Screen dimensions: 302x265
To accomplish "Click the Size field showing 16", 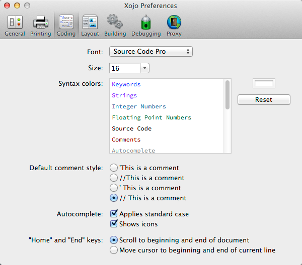I will [125, 68].
